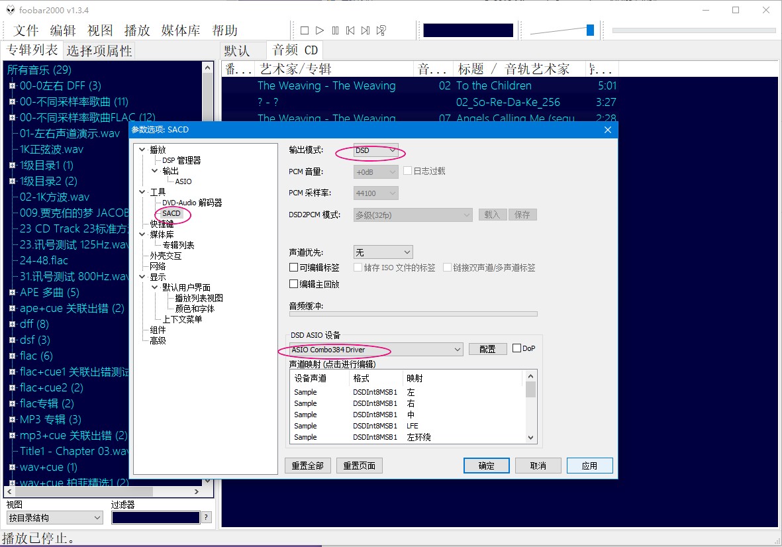The image size is (782, 547).
Task: Open the 编辑 menu
Action: 63,30
